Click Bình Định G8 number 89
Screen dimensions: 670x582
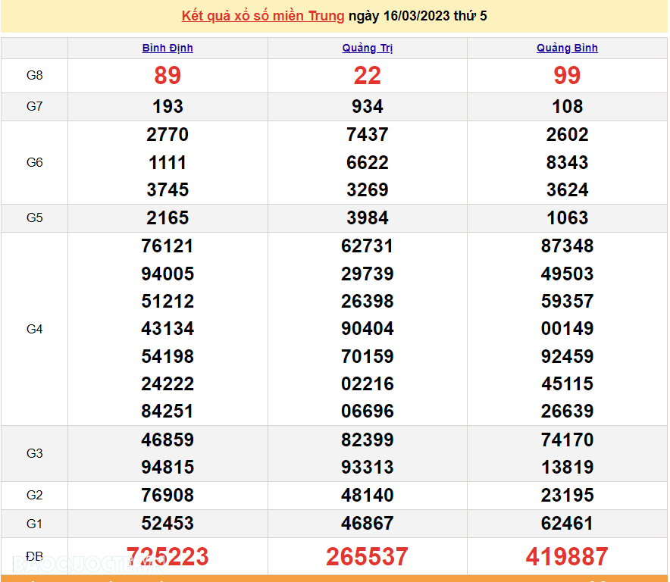(x=167, y=76)
